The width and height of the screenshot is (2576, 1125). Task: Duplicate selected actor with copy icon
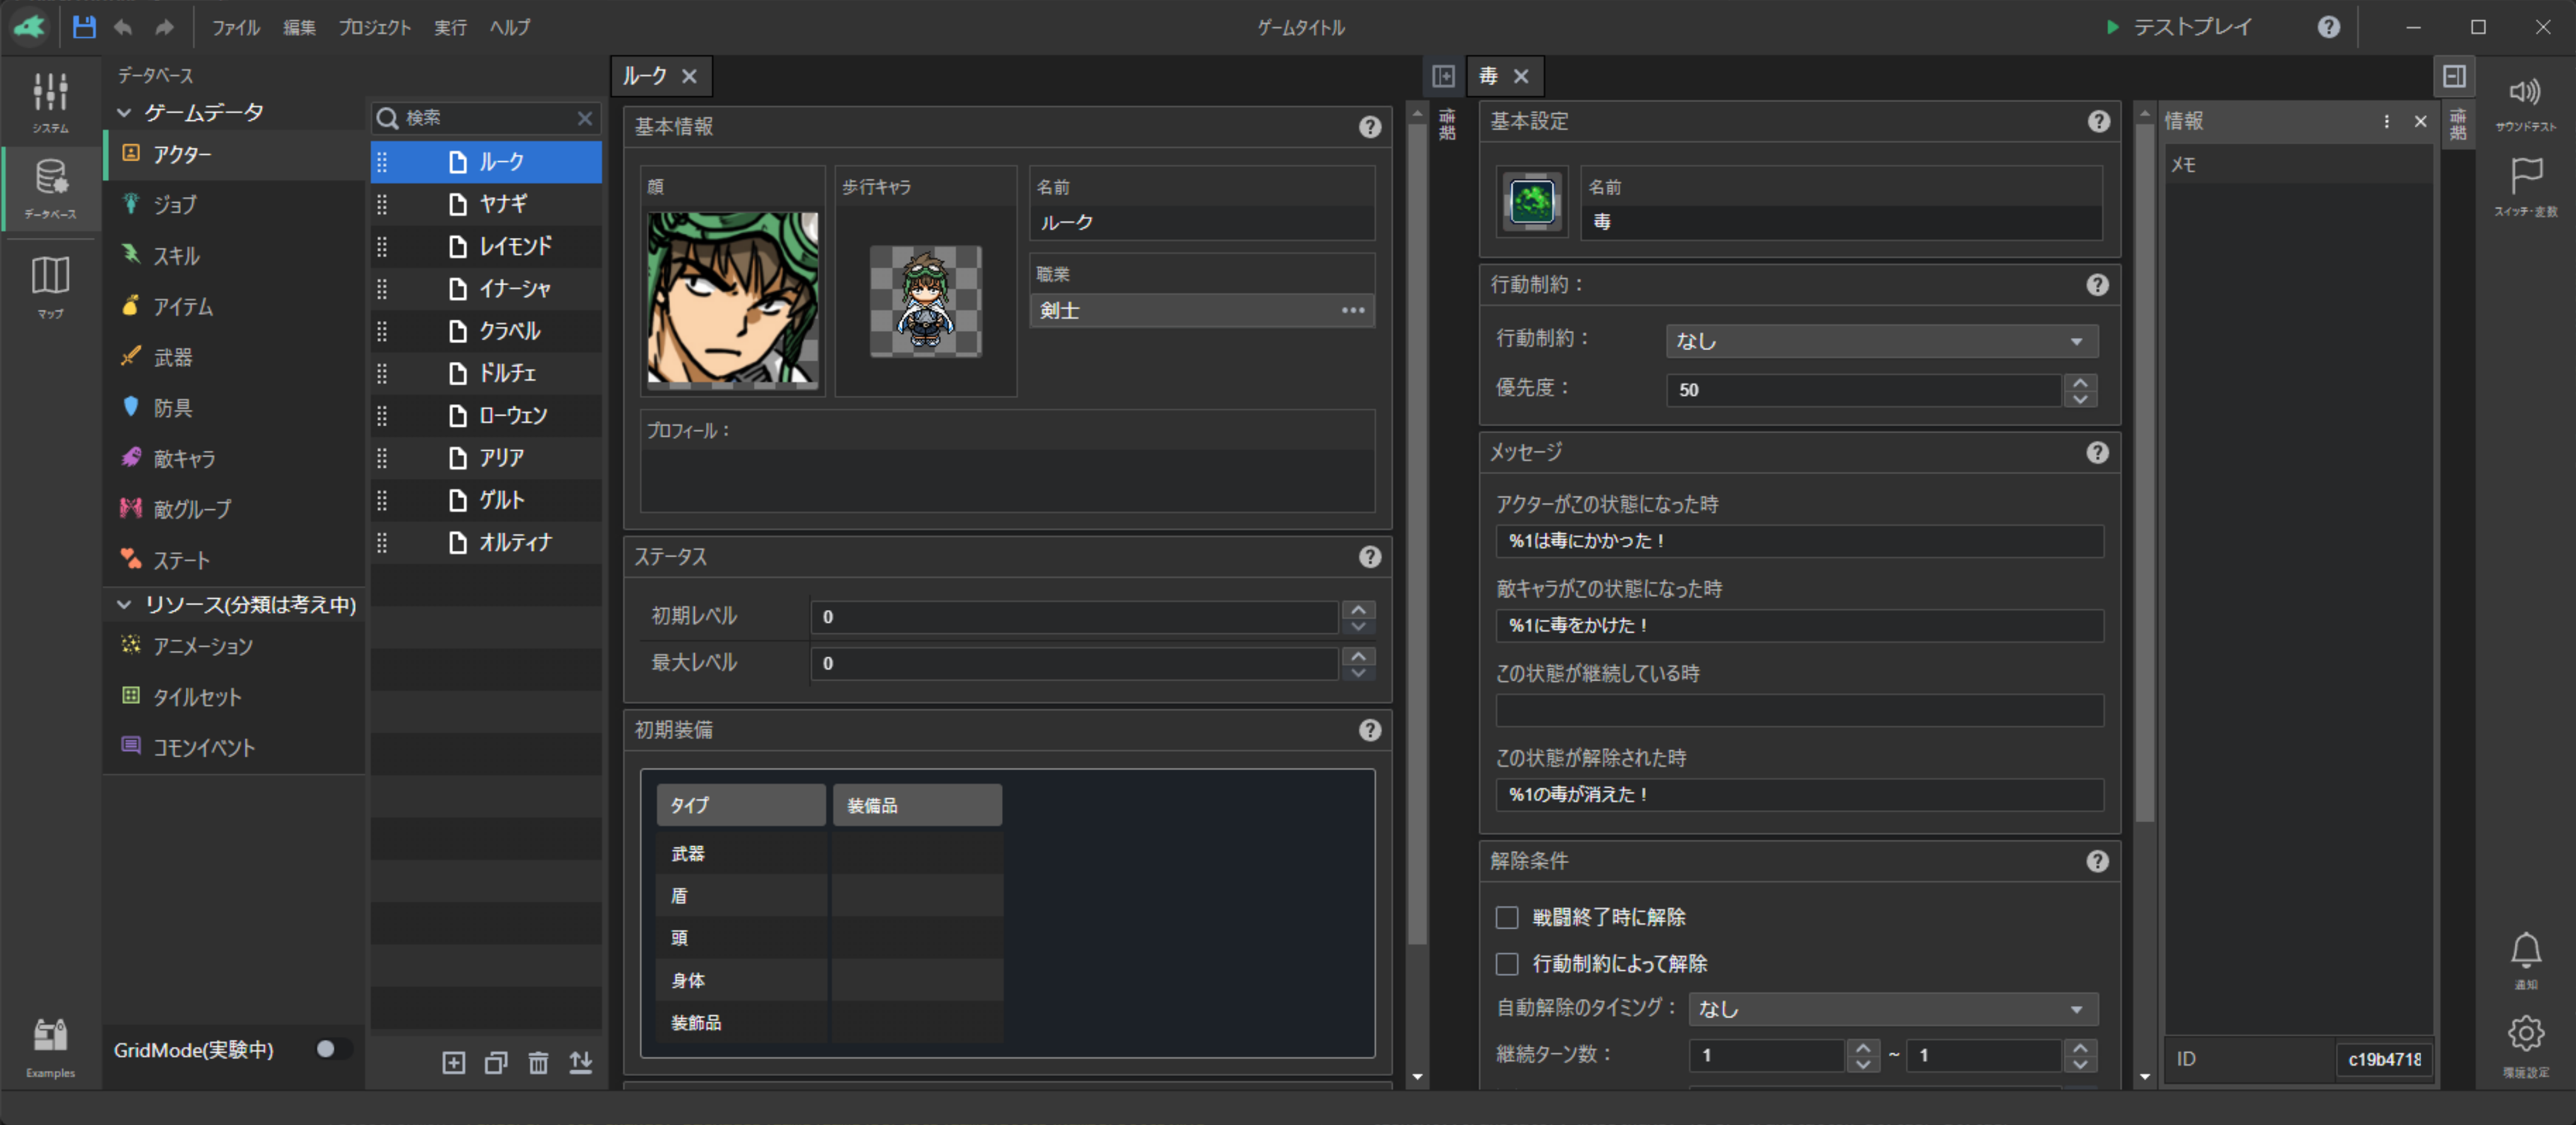pyautogui.click(x=496, y=1063)
